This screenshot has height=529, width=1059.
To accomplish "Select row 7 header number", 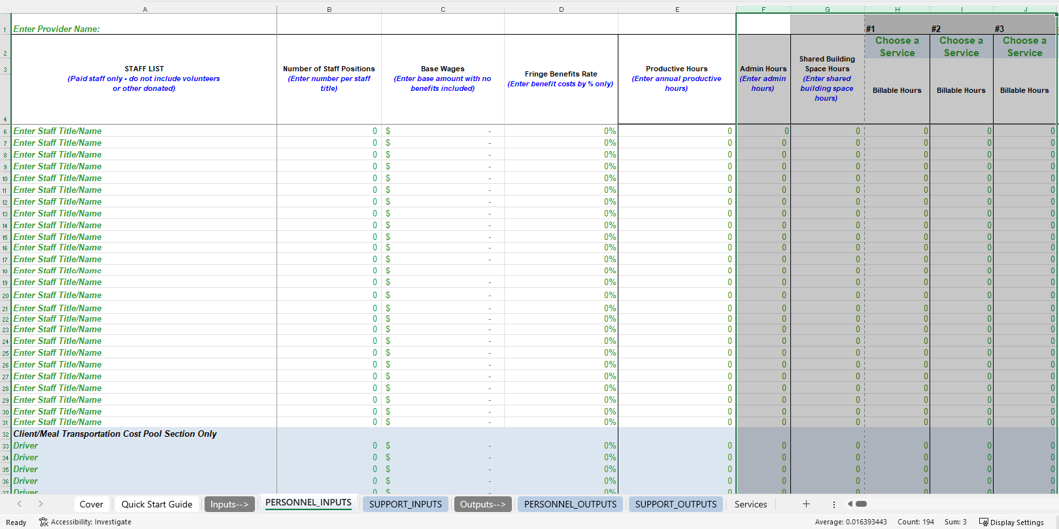I will click(5, 143).
